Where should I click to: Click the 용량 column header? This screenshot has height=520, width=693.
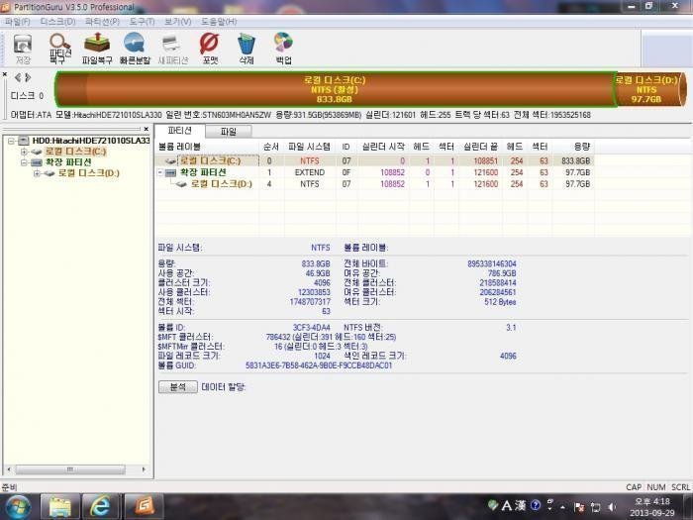573,147
